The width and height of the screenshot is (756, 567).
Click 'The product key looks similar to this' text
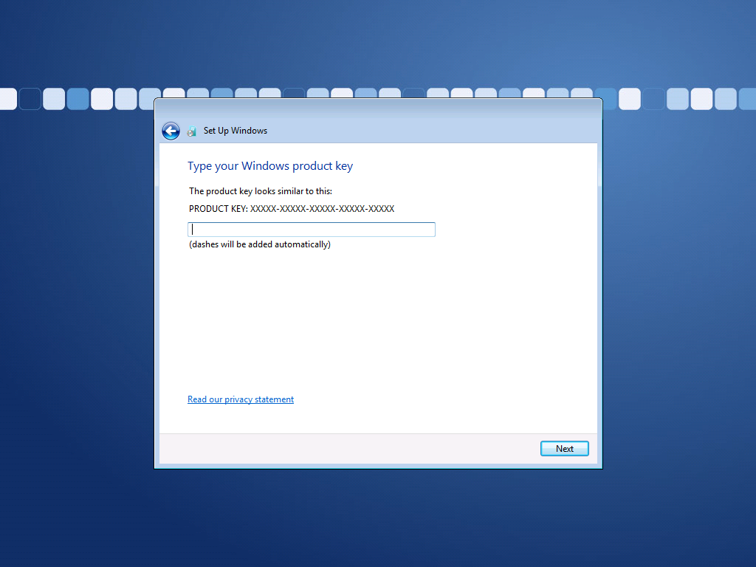click(261, 191)
